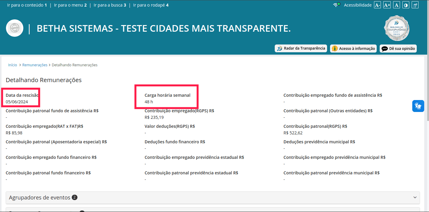
Task: Open the blue VLibras hand widget
Action: (418, 106)
